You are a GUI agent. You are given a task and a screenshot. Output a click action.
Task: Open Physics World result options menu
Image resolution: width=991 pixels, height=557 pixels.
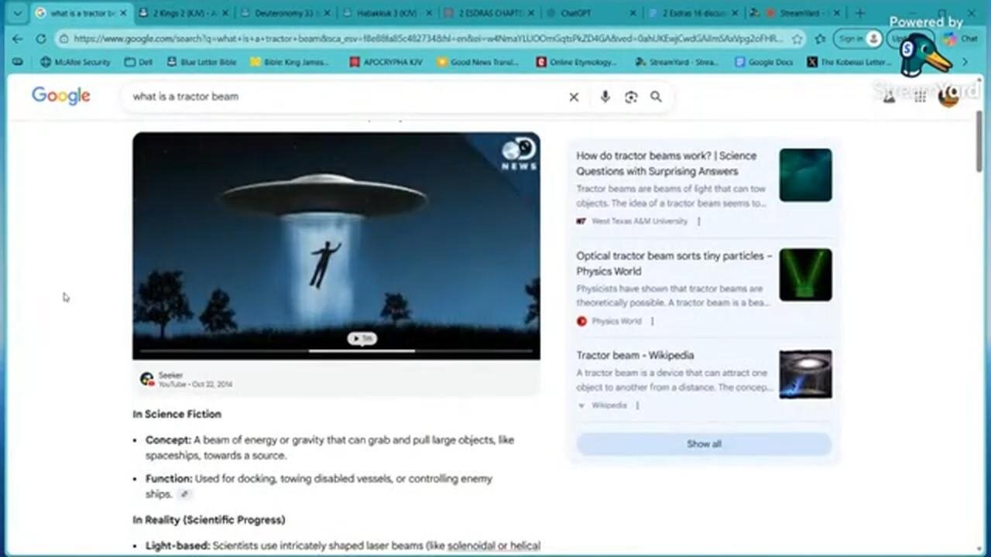tap(652, 321)
